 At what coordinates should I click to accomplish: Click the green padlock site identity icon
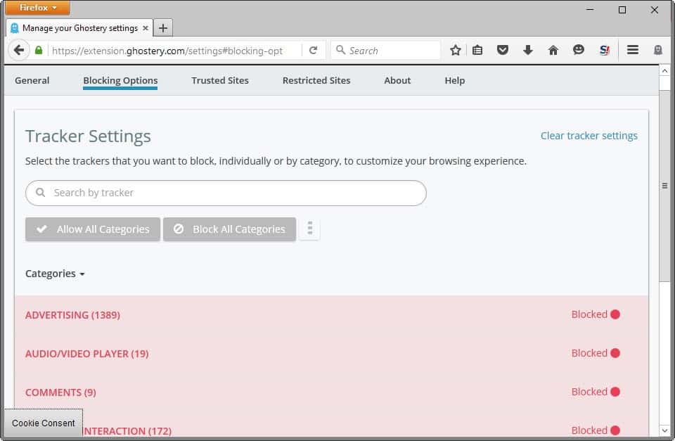click(x=39, y=51)
